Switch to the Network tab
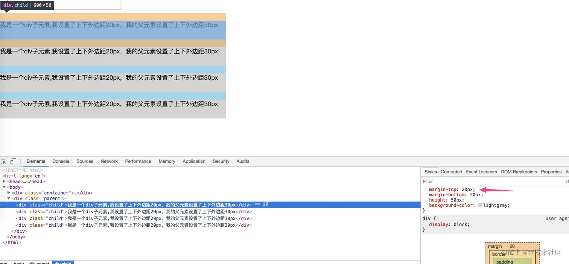The image size is (569, 264). (x=109, y=161)
